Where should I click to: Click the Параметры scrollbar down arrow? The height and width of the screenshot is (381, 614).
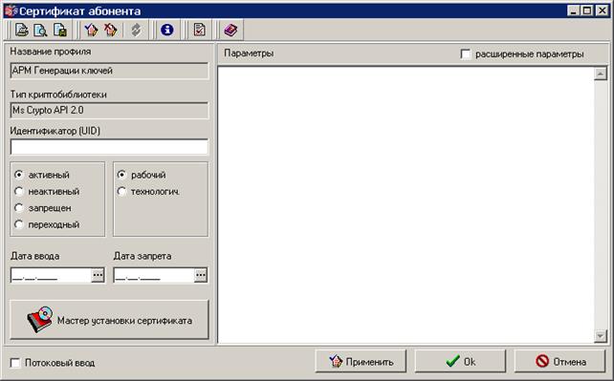[600, 336]
